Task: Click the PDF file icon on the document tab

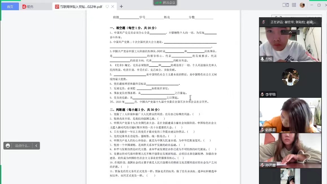Action: (x=57, y=7)
